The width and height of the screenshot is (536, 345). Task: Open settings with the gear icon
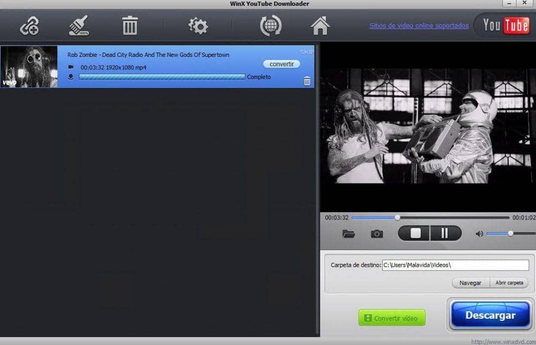198,26
